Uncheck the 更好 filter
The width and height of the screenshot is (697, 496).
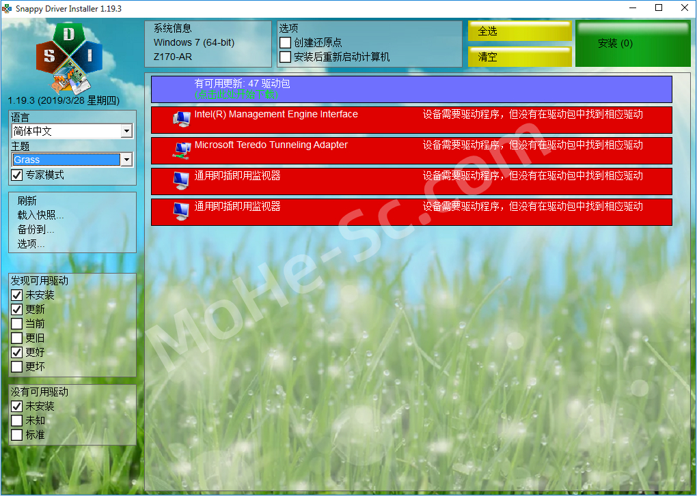click(17, 352)
